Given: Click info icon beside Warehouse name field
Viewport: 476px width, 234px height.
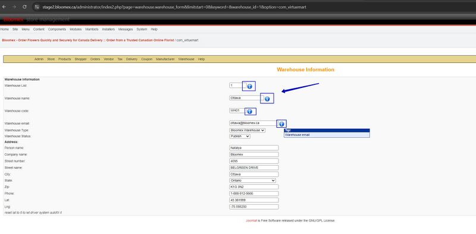Looking at the screenshot, I should click(267, 99).
